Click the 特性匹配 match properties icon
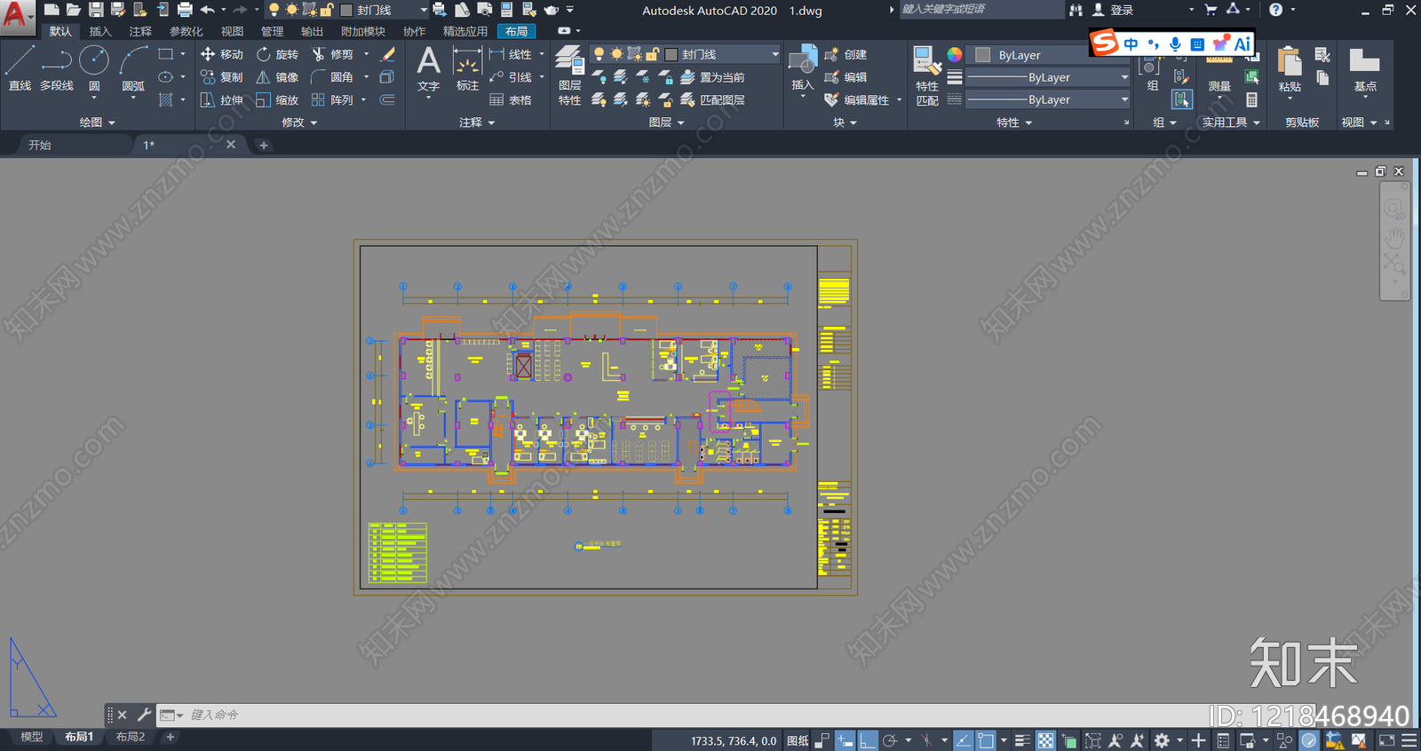The image size is (1421, 751). tap(927, 76)
